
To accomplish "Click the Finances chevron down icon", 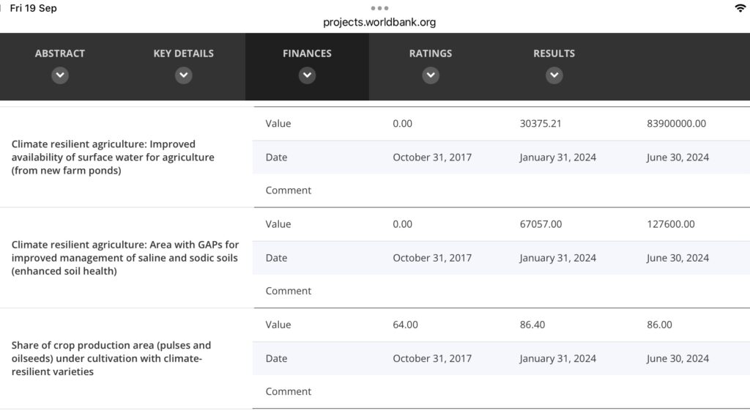I will pos(307,75).
